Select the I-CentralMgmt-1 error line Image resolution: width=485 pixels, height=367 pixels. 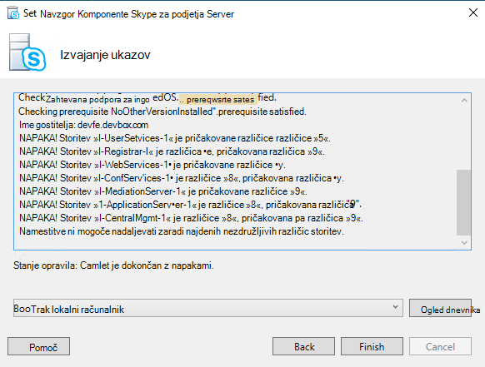[191, 218]
